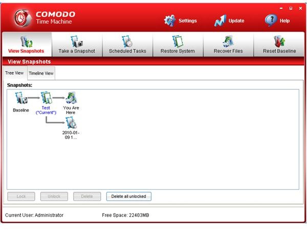Click the You Are Here label text

[71, 110]
